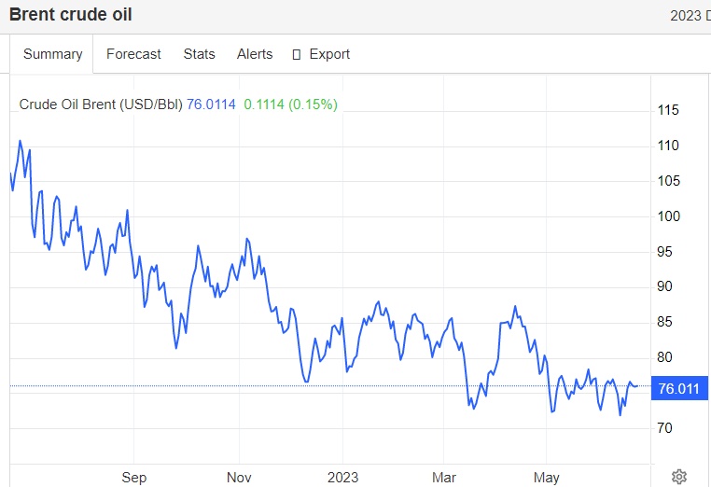Click the May label on time axis

[x=546, y=478]
